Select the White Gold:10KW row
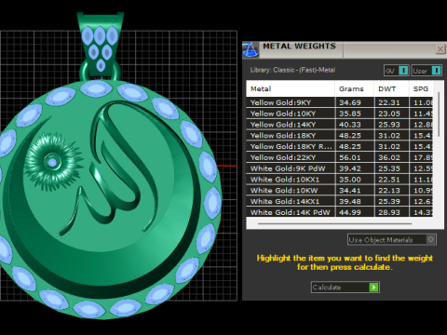Image resolution: width=447 pixels, height=335 pixels. point(340,191)
